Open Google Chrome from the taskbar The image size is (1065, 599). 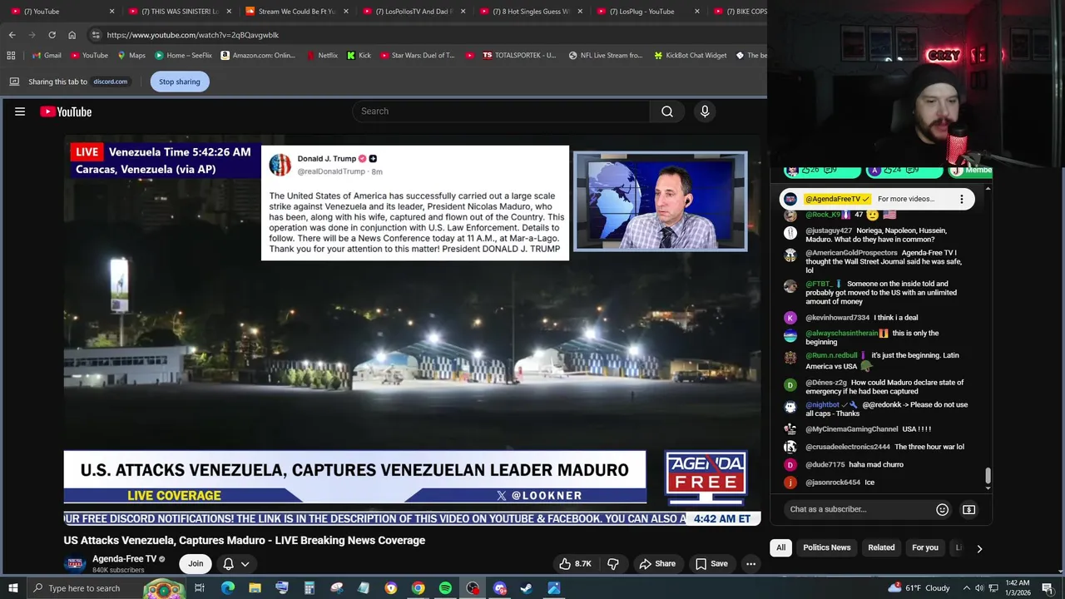click(419, 588)
